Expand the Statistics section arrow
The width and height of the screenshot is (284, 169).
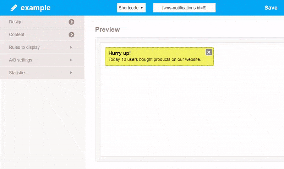(x=71, y=73)
